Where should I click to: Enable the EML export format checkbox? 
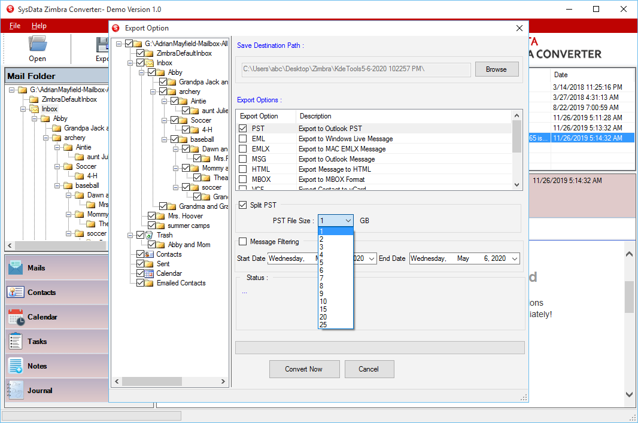[x=244, y=139]
